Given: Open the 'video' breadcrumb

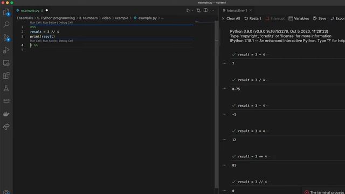Looking at the screenshot, I should coord(106,18).
